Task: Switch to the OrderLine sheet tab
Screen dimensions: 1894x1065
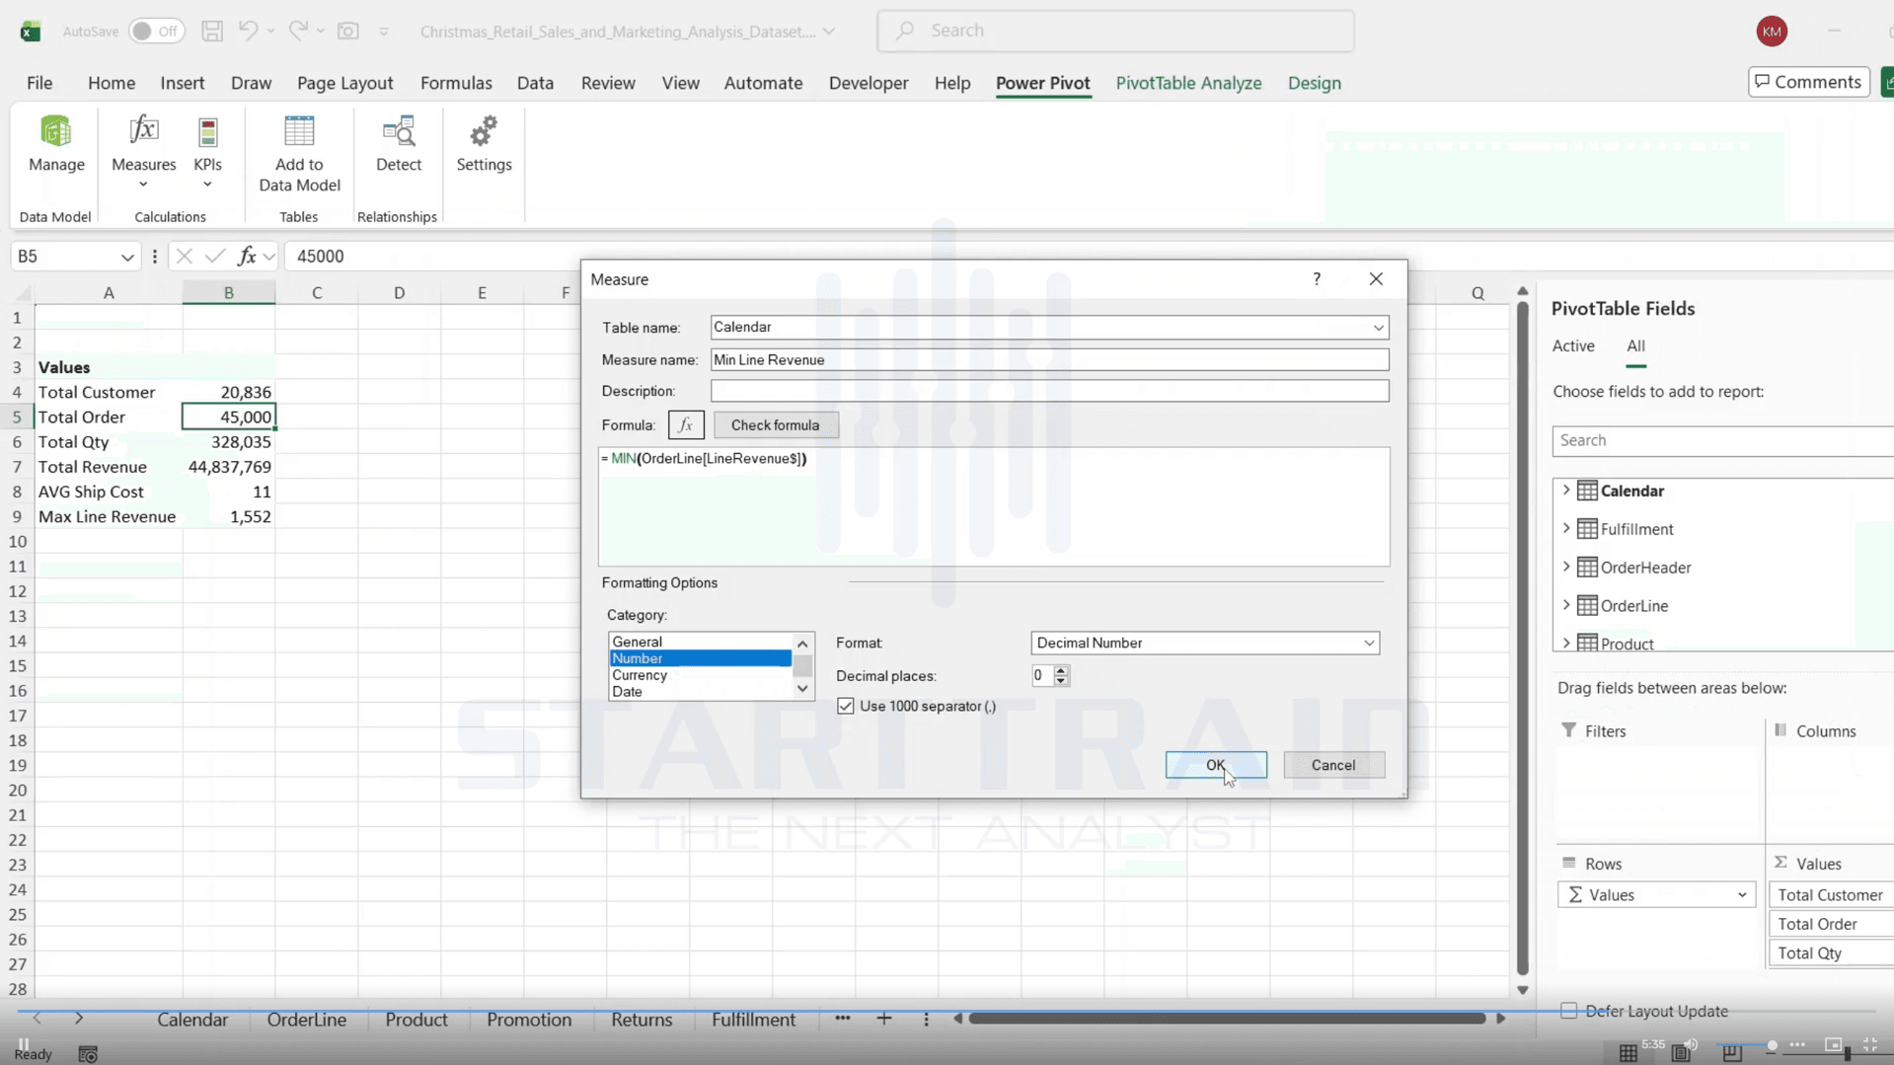Action: click(306, 1020)
